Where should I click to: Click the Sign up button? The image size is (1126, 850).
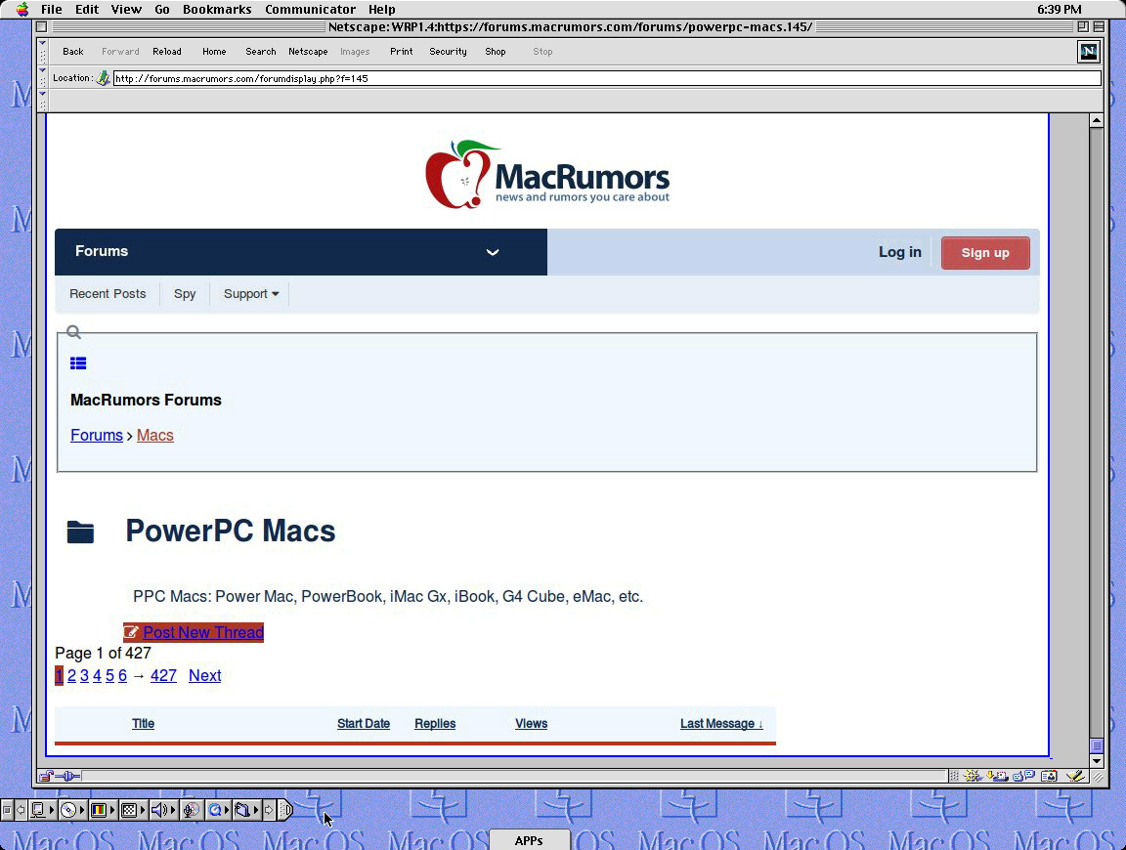985,253
